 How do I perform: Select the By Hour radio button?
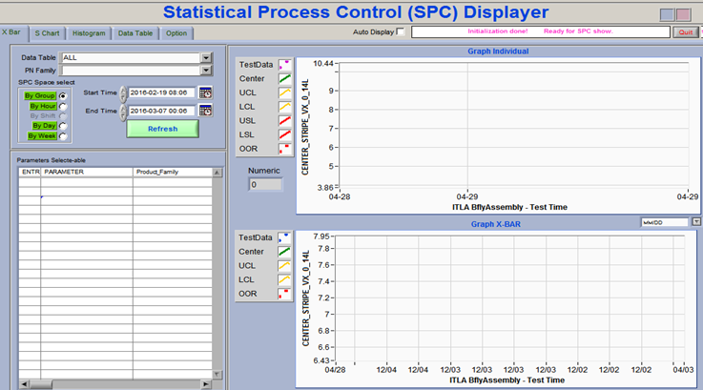click(63, 106)
